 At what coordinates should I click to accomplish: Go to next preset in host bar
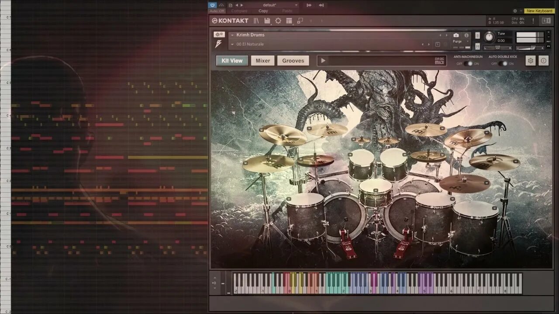242,5
